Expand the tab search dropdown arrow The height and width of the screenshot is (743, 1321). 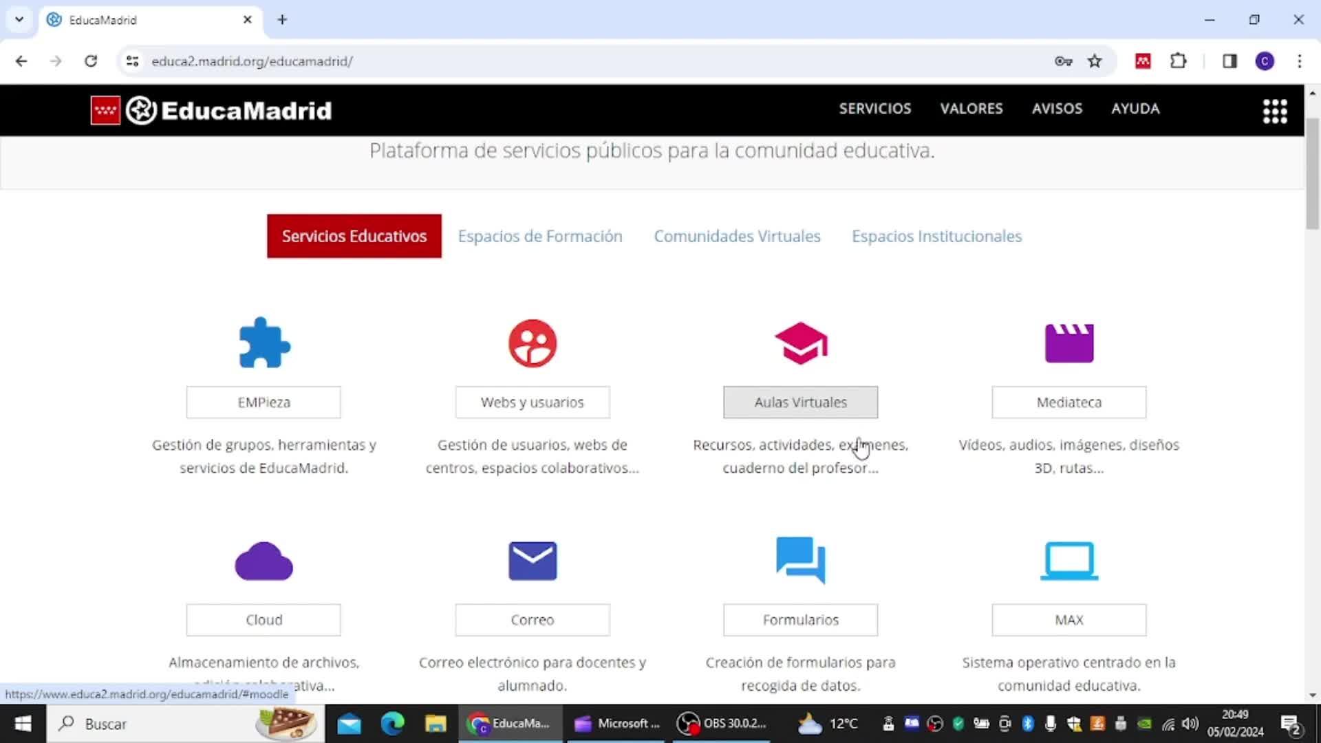[x=19, y=19]
